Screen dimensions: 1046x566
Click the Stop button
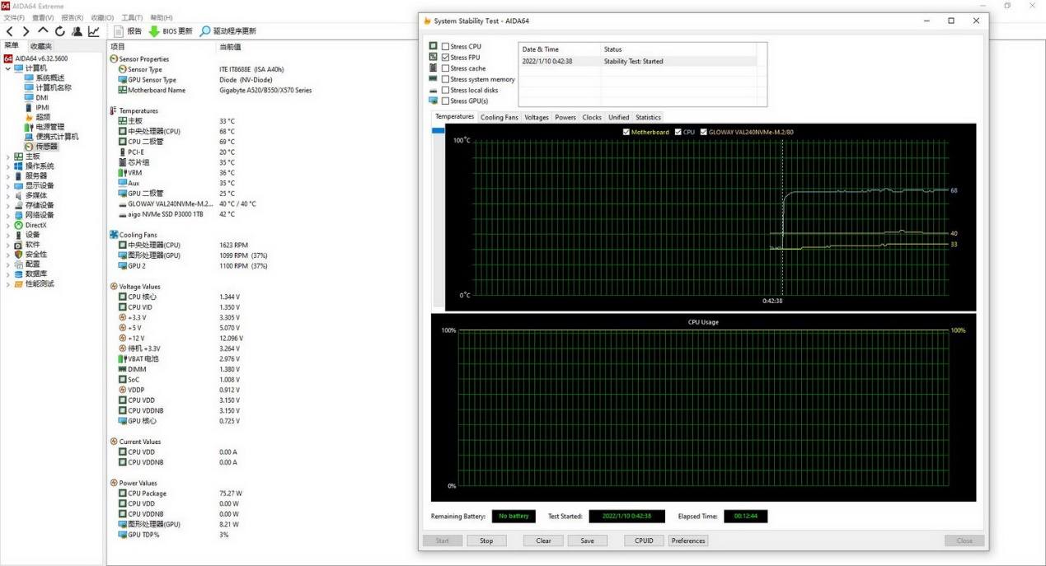(486, 540)
